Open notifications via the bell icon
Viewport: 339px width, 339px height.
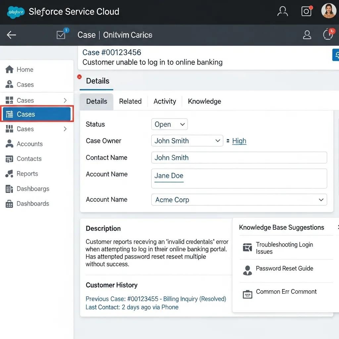327,35
